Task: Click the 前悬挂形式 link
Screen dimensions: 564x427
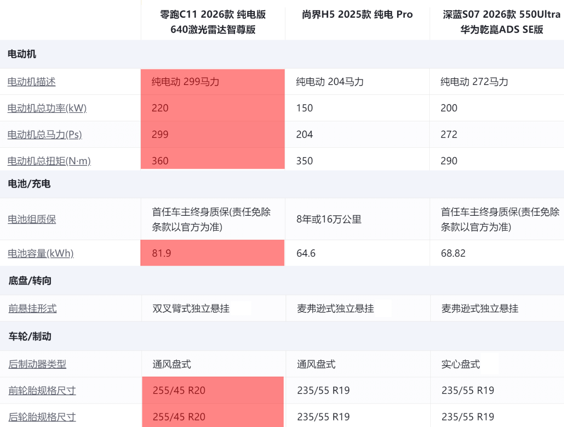Action: (33, 308)
